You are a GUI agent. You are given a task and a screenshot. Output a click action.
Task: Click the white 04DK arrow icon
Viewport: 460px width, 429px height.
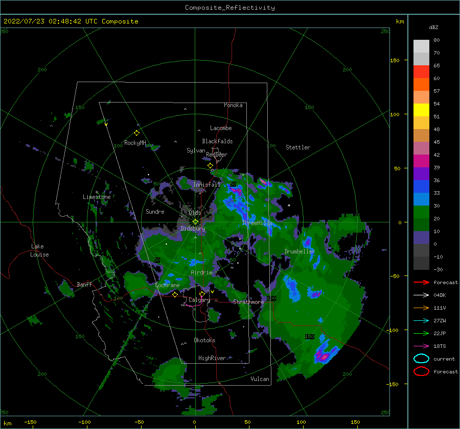point(421,295)
